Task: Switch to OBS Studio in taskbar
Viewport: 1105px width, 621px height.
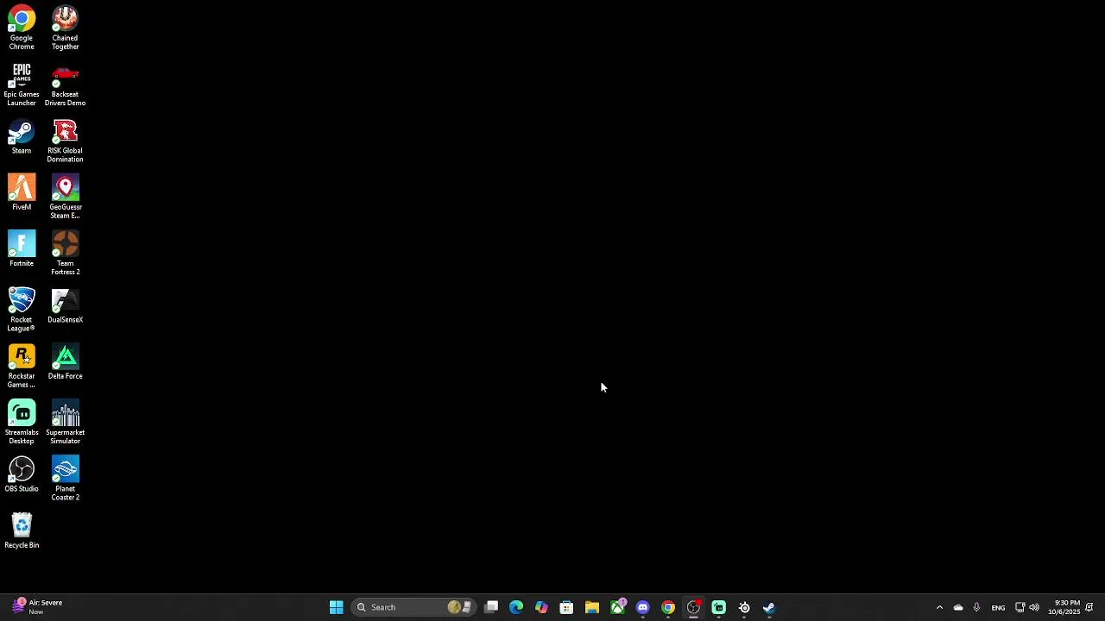Action: click(x=693, y=607)
